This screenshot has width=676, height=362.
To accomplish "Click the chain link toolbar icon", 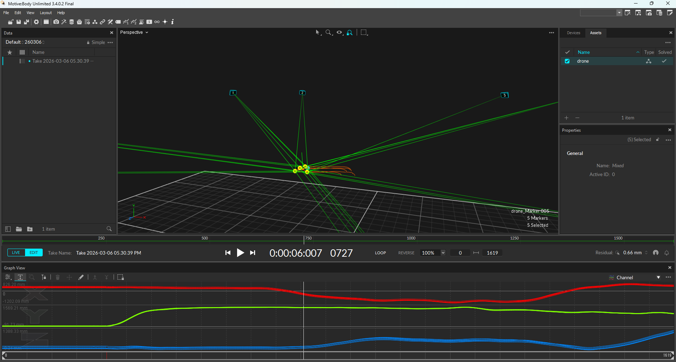I will click(102, 22).
